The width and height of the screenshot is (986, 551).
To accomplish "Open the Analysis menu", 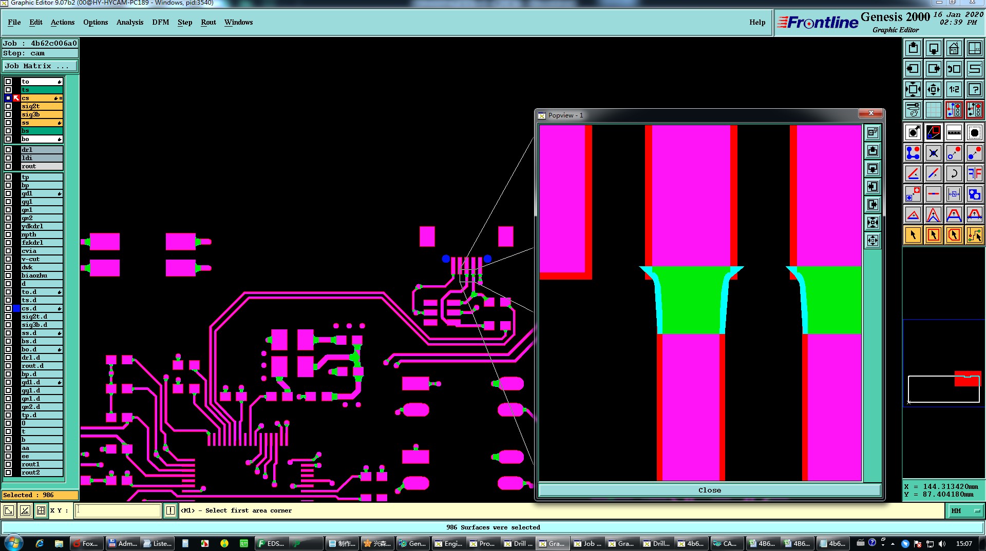I will tap(130, 22).
